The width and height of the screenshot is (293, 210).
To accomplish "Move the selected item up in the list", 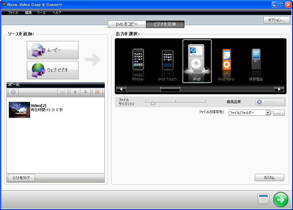I will coord(75,92).
